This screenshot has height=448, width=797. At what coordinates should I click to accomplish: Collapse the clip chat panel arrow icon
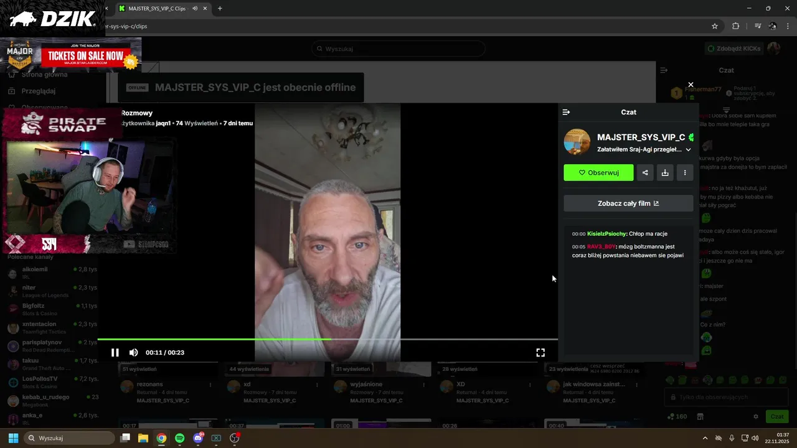pos(566,112)
